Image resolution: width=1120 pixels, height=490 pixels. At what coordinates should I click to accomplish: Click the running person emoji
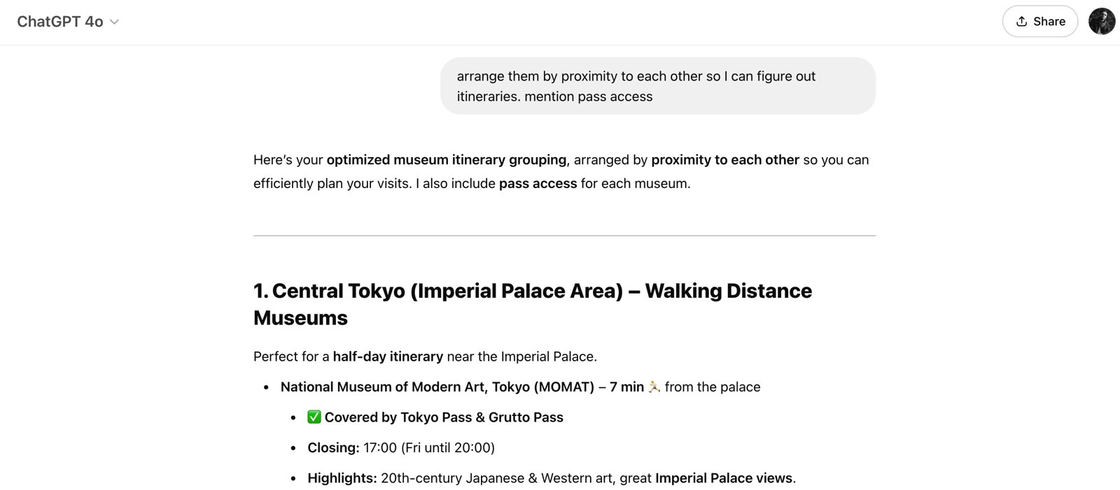pyautogui.click(x=654, y=387)
